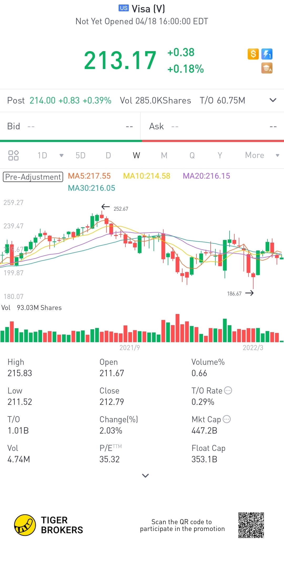The image size is (284, 565).
Task: Tap the MA10:214.58 indicator label
Action: 147,176
